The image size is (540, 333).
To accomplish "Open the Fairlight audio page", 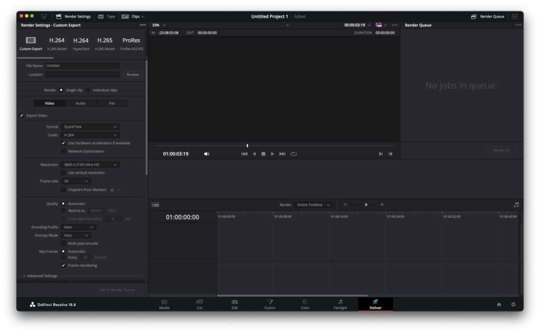I will pyautogui.click(x=340, y=304).
